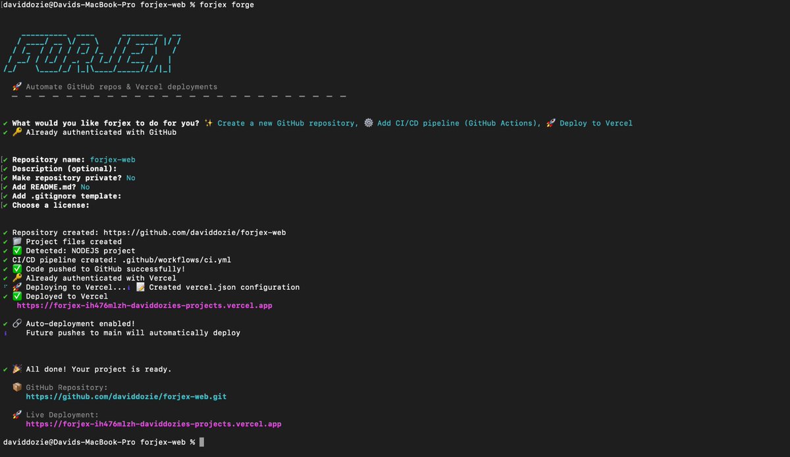Click the 'Choose a license:' prompt line

tap(51, 205)
